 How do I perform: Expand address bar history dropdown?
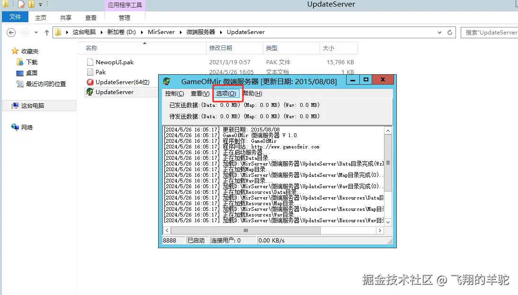click(439, 32)
